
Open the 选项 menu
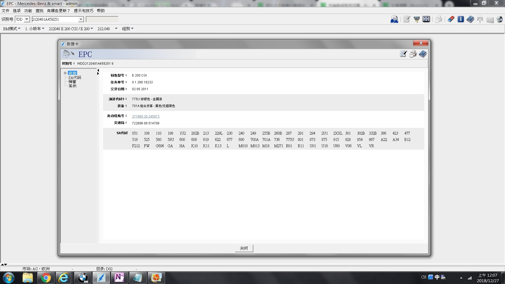[17, 11]
